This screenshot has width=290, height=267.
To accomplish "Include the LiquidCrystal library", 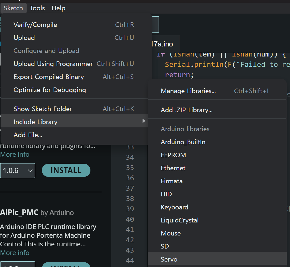I will click(x=217, y=220).
